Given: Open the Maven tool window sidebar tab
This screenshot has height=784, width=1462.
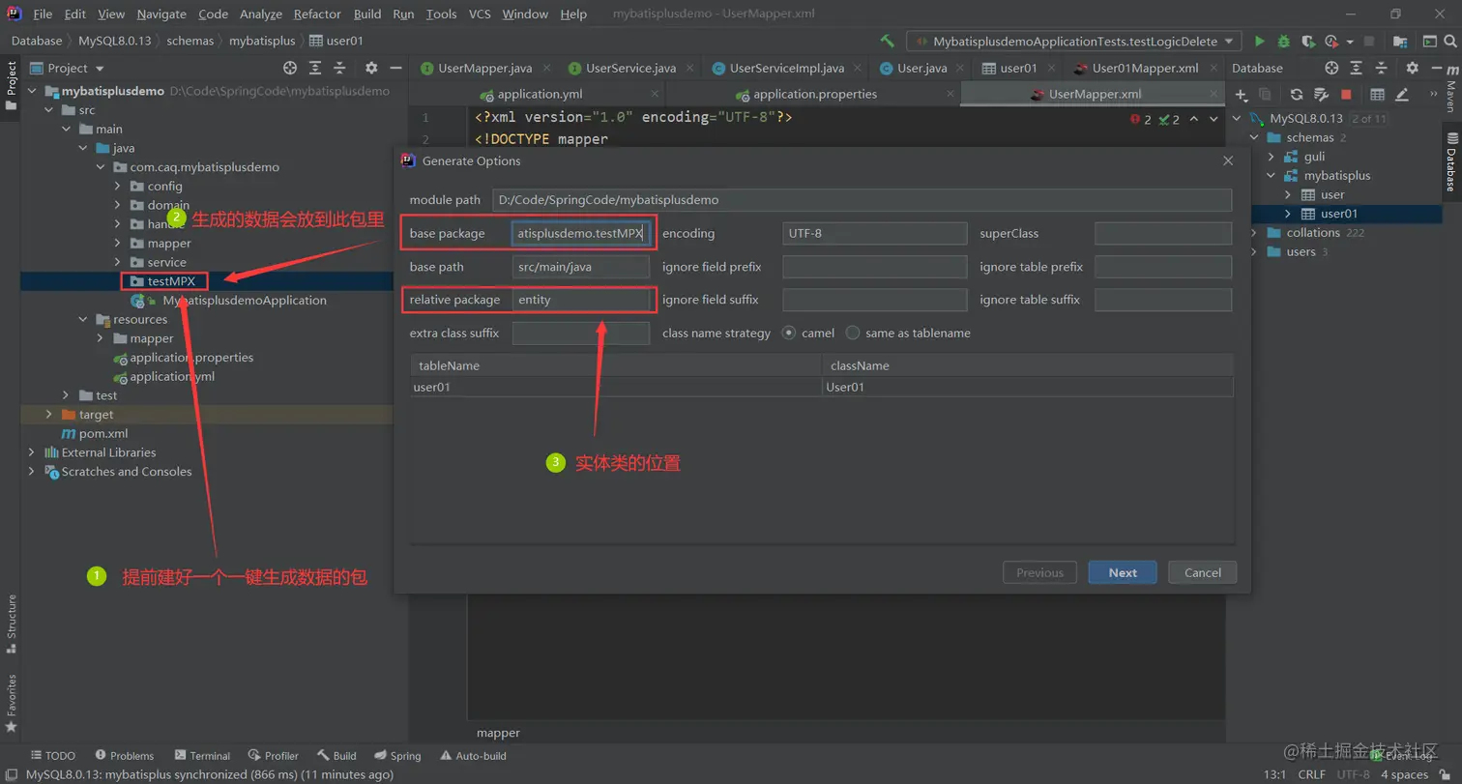Looking at the screenshot, I should click(1450, 88).
